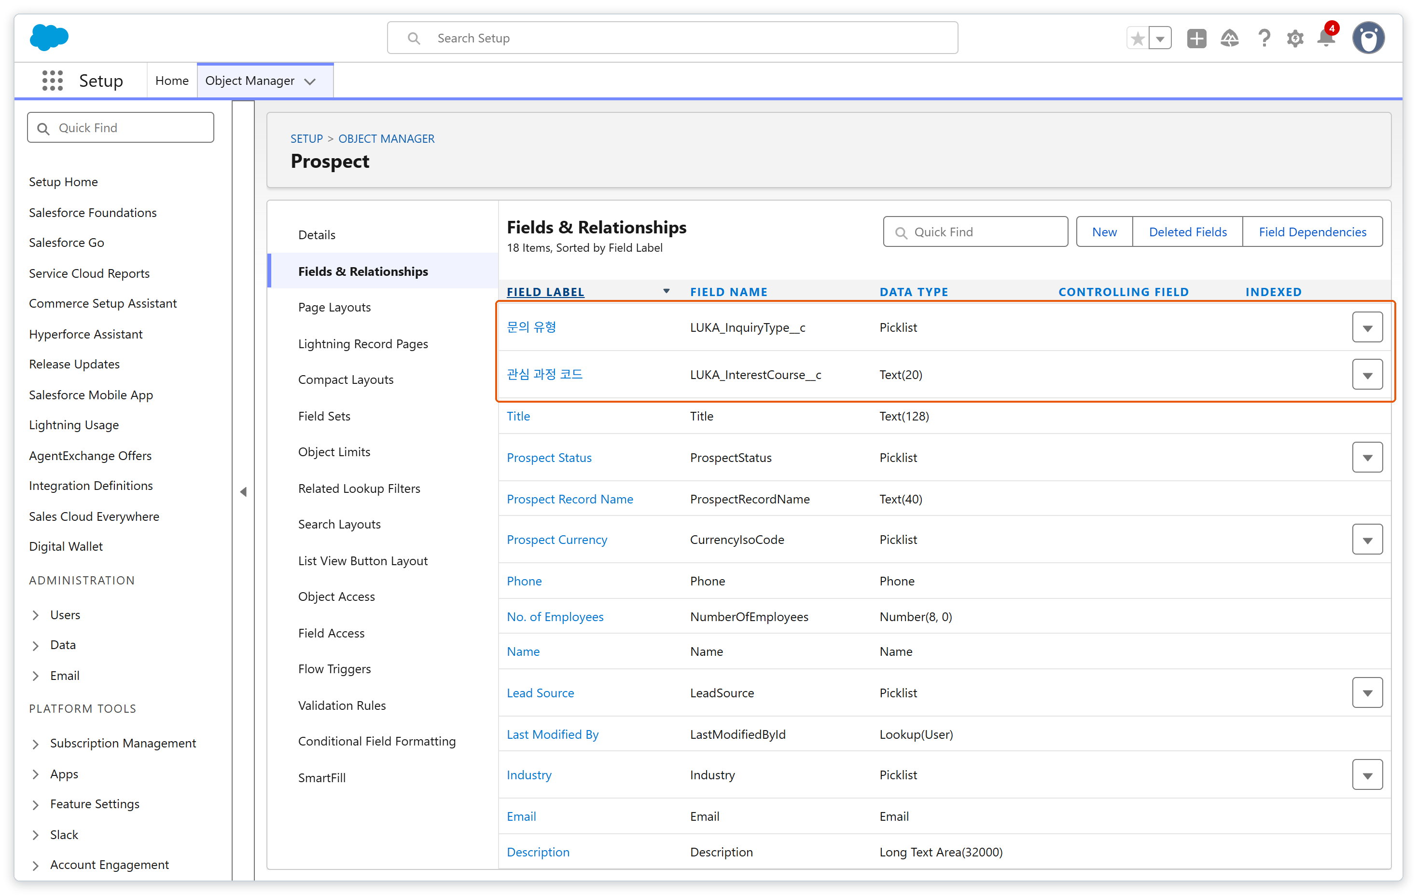This screenshot has width=1417, height=895.
Task: Open the Help question mark icon
Action: click(1264, 39)
